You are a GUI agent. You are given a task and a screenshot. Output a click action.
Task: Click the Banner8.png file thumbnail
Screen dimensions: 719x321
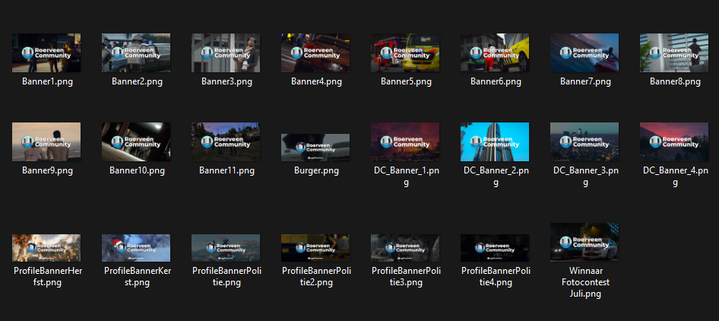click(674, 53)
